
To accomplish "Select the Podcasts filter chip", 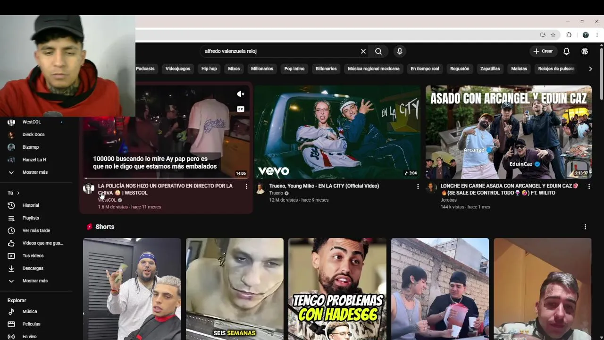I will tap(145, 69).
